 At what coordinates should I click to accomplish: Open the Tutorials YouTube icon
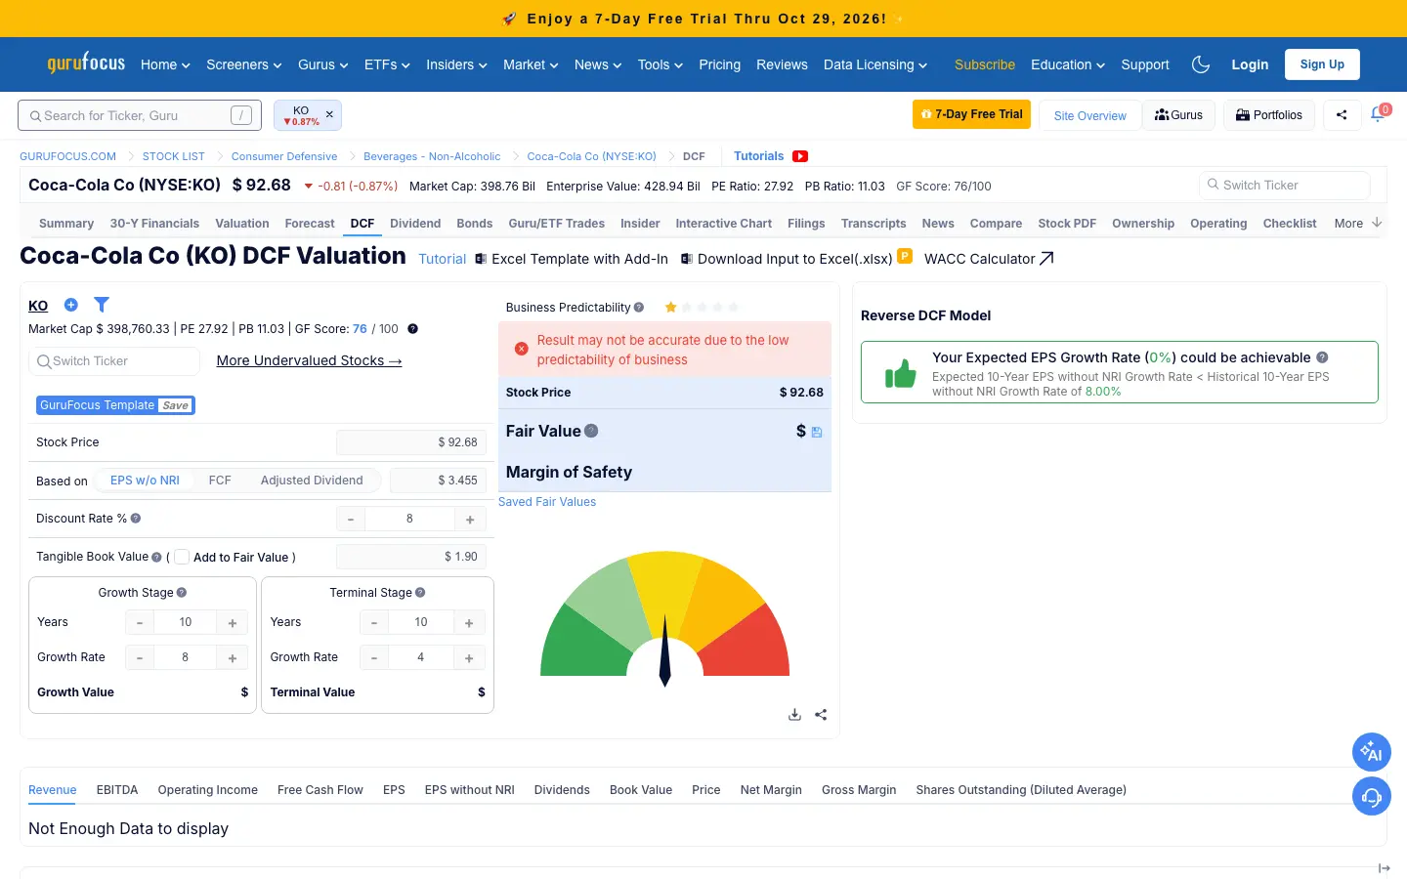point(800,156)
